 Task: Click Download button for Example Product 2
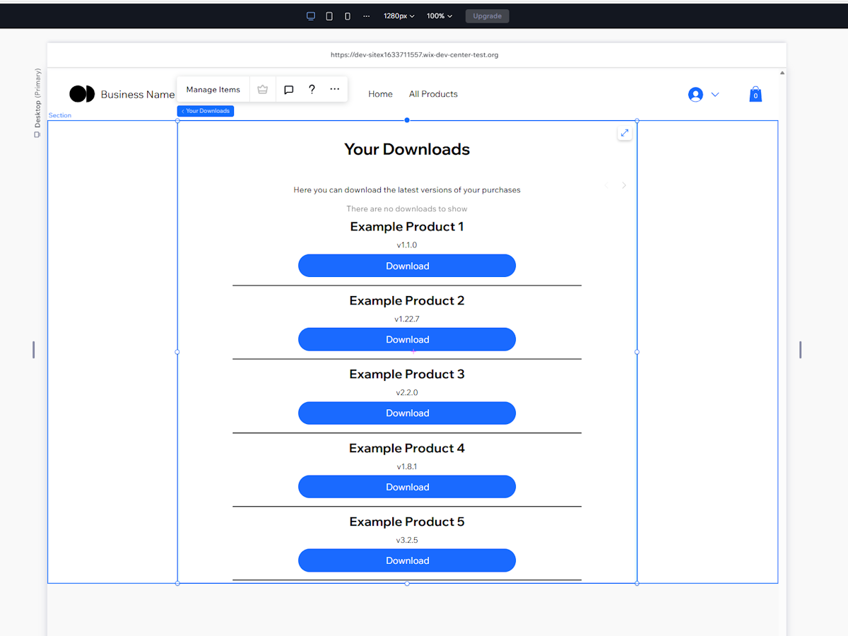click(407, 339)
